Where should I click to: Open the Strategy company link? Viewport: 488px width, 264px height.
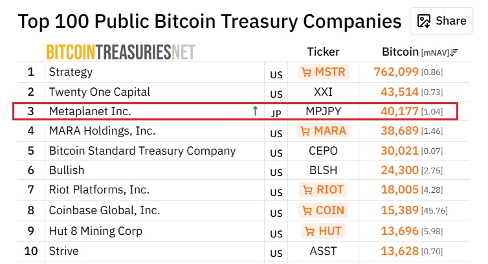tap(71, 72)
